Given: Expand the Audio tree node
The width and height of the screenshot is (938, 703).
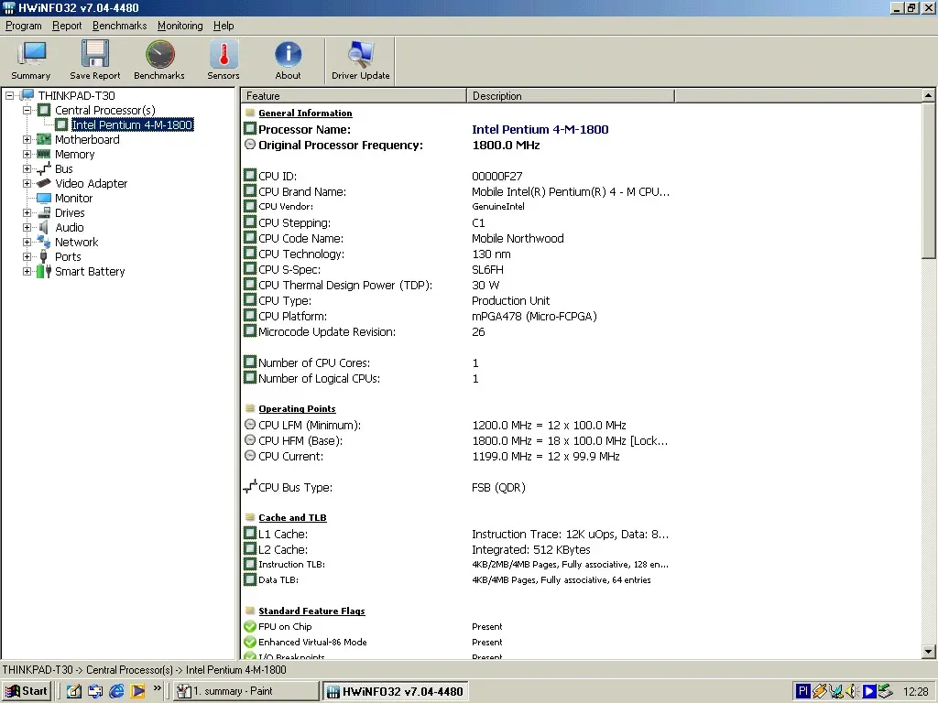Looking at the screenshot, I should [x=27, y=227].
